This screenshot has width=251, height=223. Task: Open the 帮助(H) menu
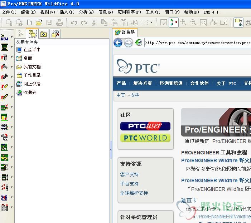tap(192, 12)
